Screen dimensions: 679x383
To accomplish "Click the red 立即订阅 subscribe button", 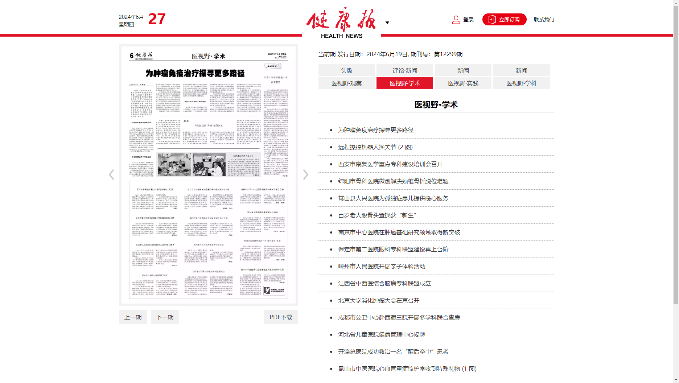I will coord(504,20).
